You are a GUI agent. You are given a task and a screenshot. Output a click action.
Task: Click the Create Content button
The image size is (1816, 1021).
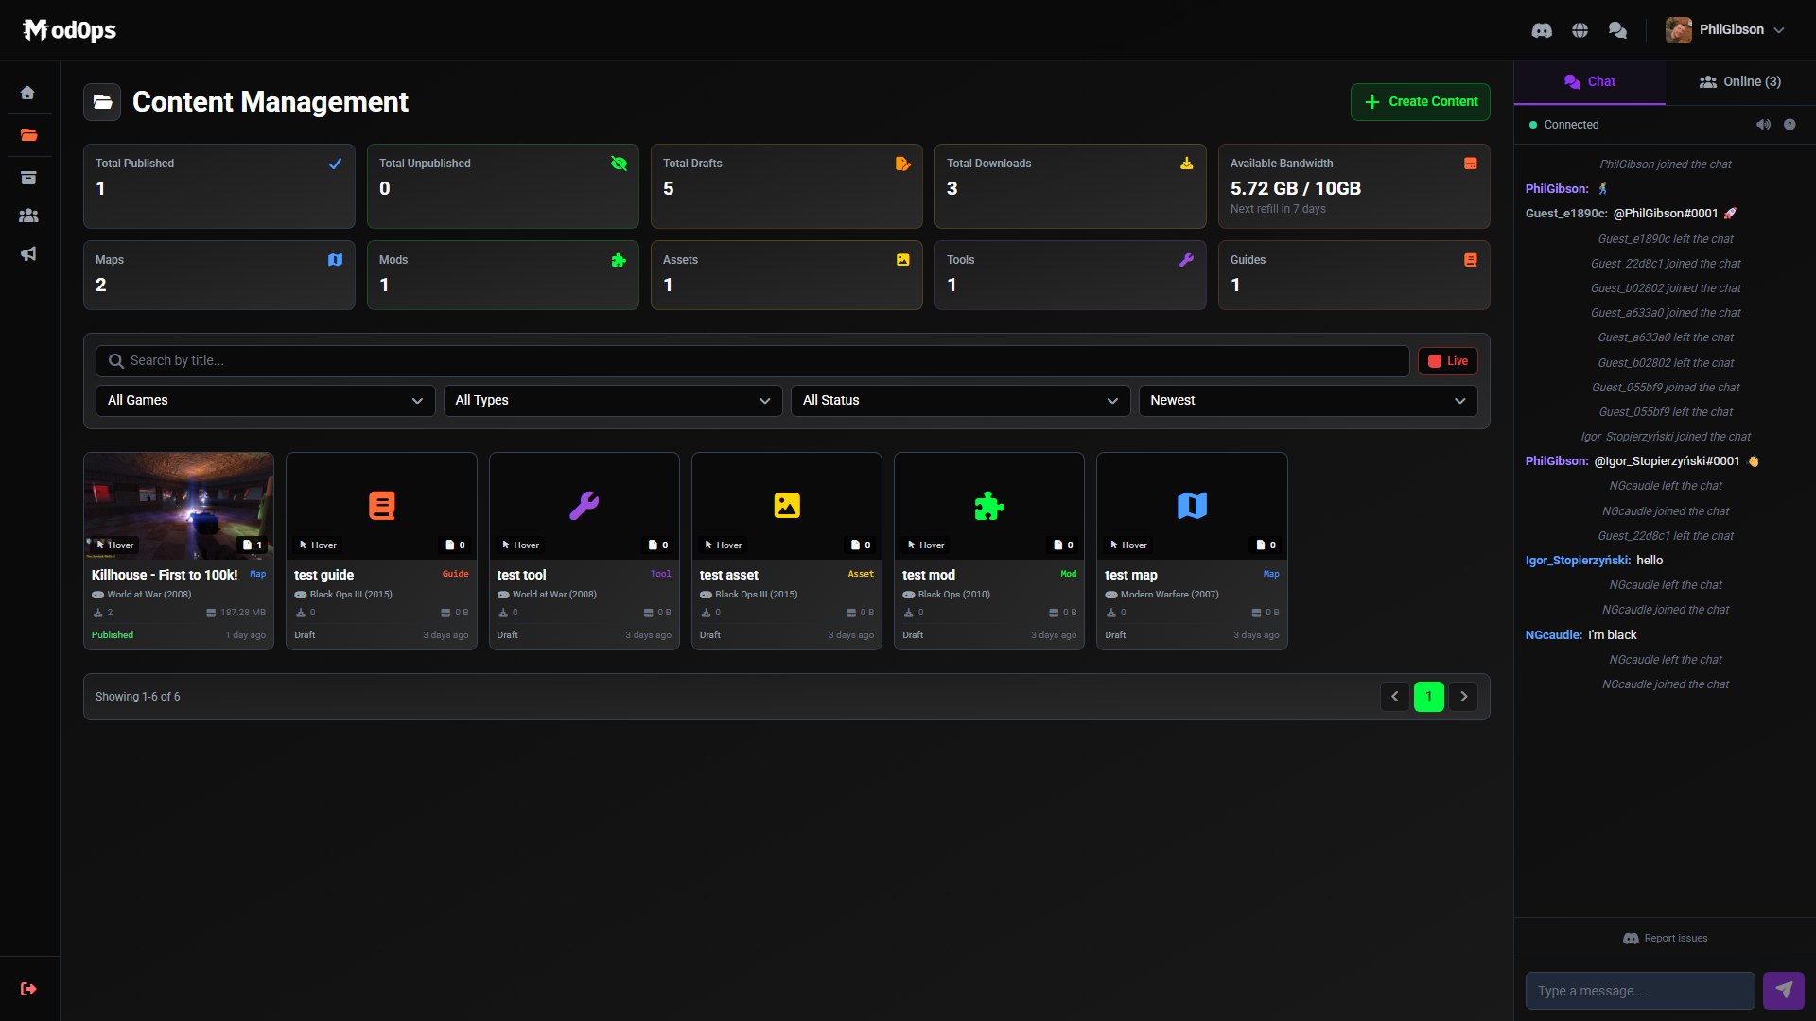click(x=1420, y=102)
